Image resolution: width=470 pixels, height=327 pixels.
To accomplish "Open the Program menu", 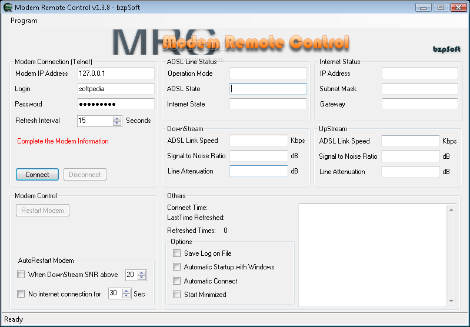I will pyautogui.click(x=24, y=21).
